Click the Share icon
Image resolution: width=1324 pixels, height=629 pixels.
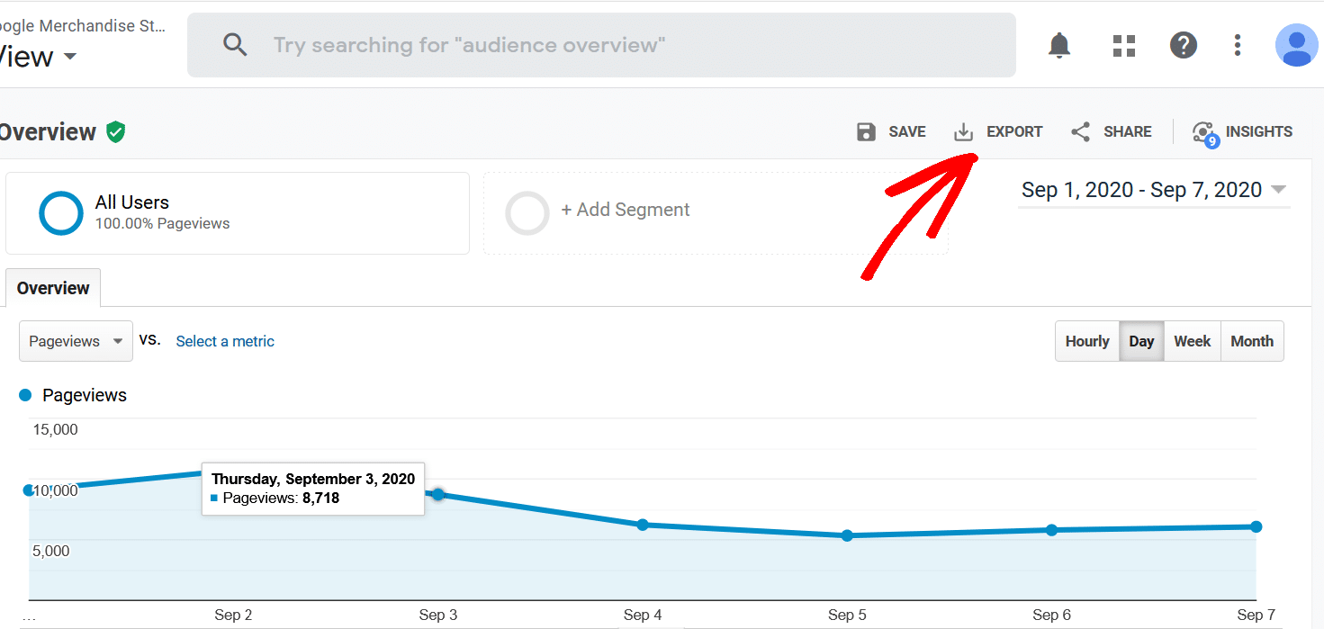pyautogui.click(x=1080, y=132)
